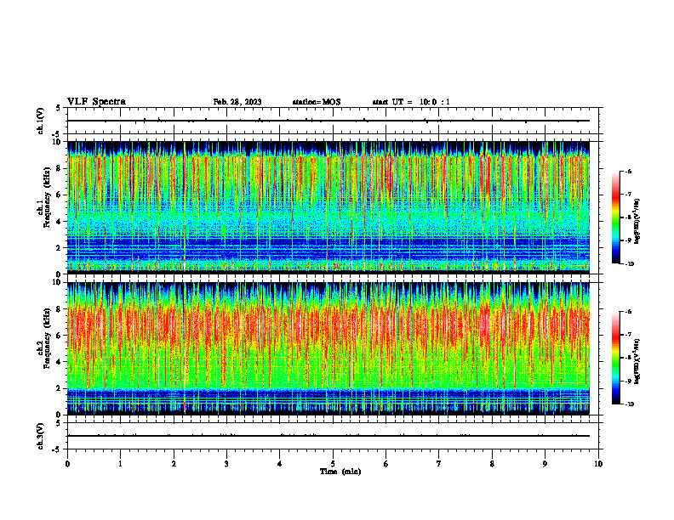Click the ch.2 color bar log(PSD) label
This screenshot has width=674, height=520.
[637, 361]
